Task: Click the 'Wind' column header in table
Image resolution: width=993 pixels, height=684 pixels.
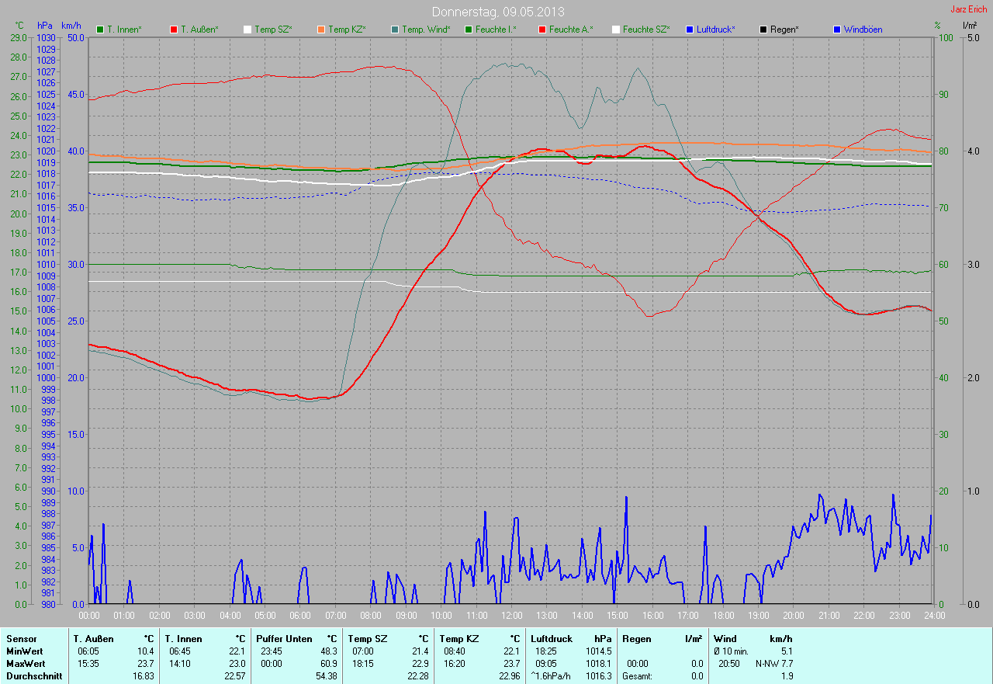Action: pos(725,639)
